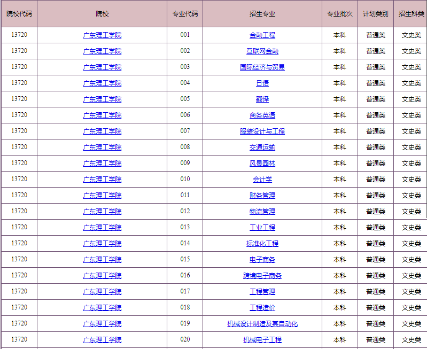Open the 国际经济与贸易 major link
427x349 pixels.
pos(262,67)
